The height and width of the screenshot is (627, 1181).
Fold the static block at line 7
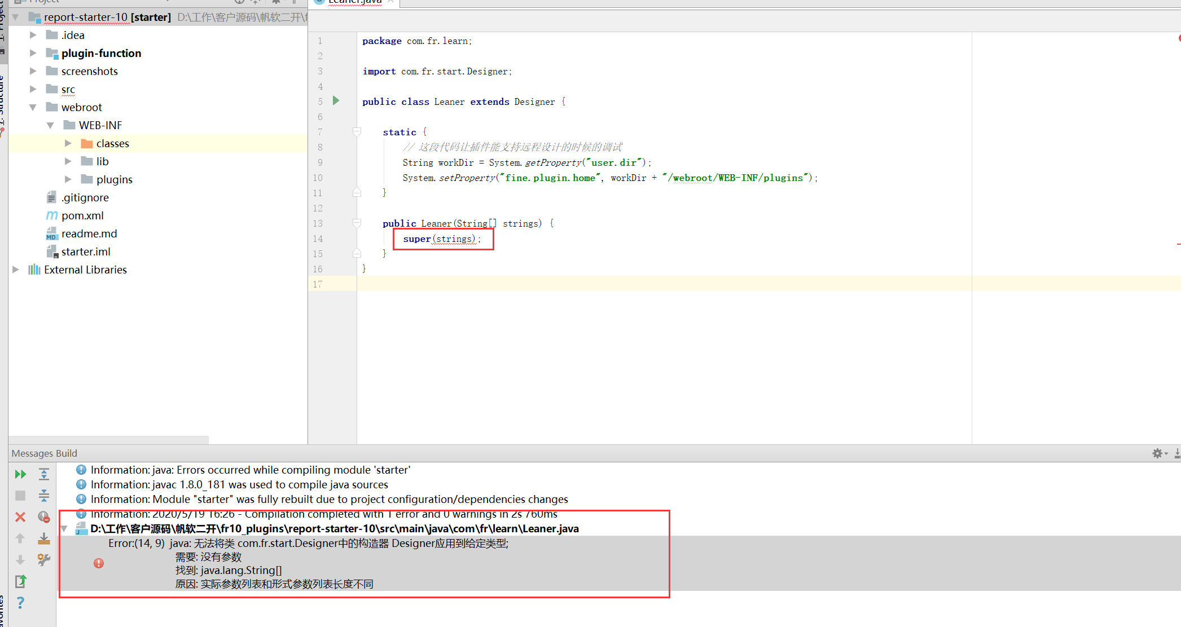tap(357, 131)
